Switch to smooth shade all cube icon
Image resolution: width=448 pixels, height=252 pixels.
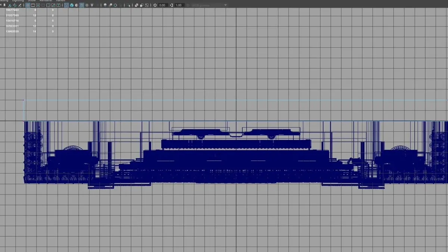[x=71, y=5]
